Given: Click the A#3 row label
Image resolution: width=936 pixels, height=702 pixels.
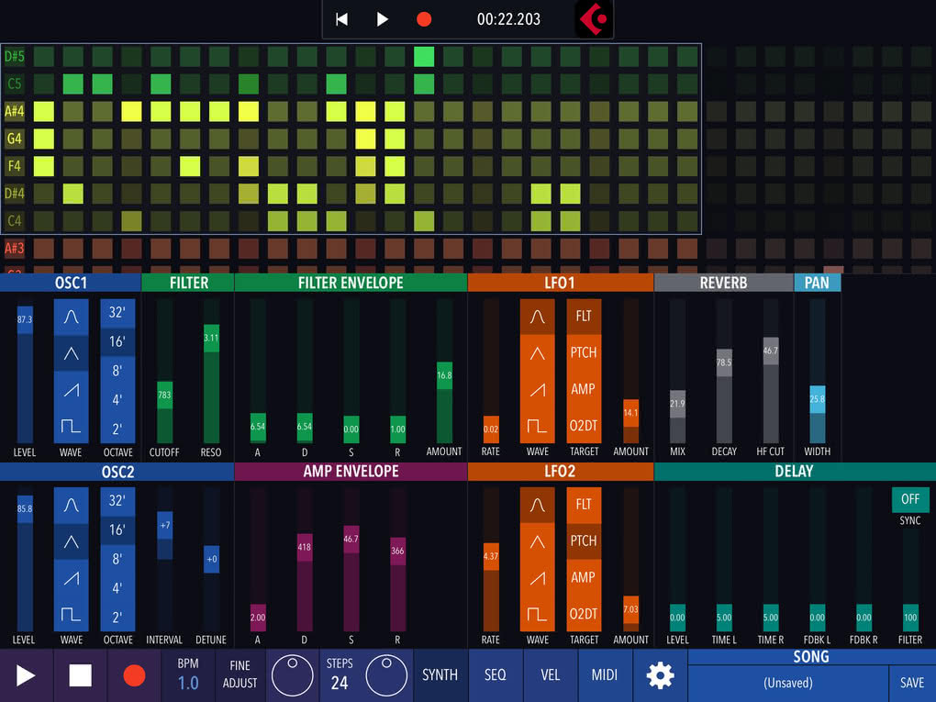Looking at the screenshot, I should pos(14,249).
